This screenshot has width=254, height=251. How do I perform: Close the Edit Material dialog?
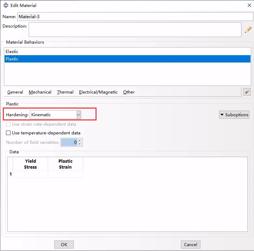(249, 5)
